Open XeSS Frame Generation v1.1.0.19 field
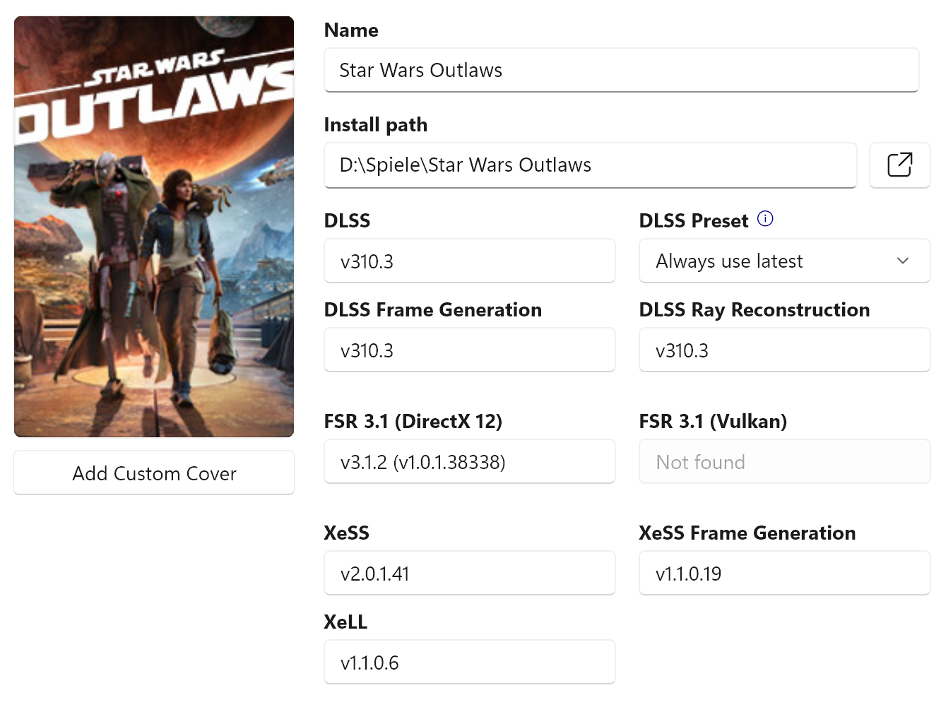941x712 pixels. point(784,573)
